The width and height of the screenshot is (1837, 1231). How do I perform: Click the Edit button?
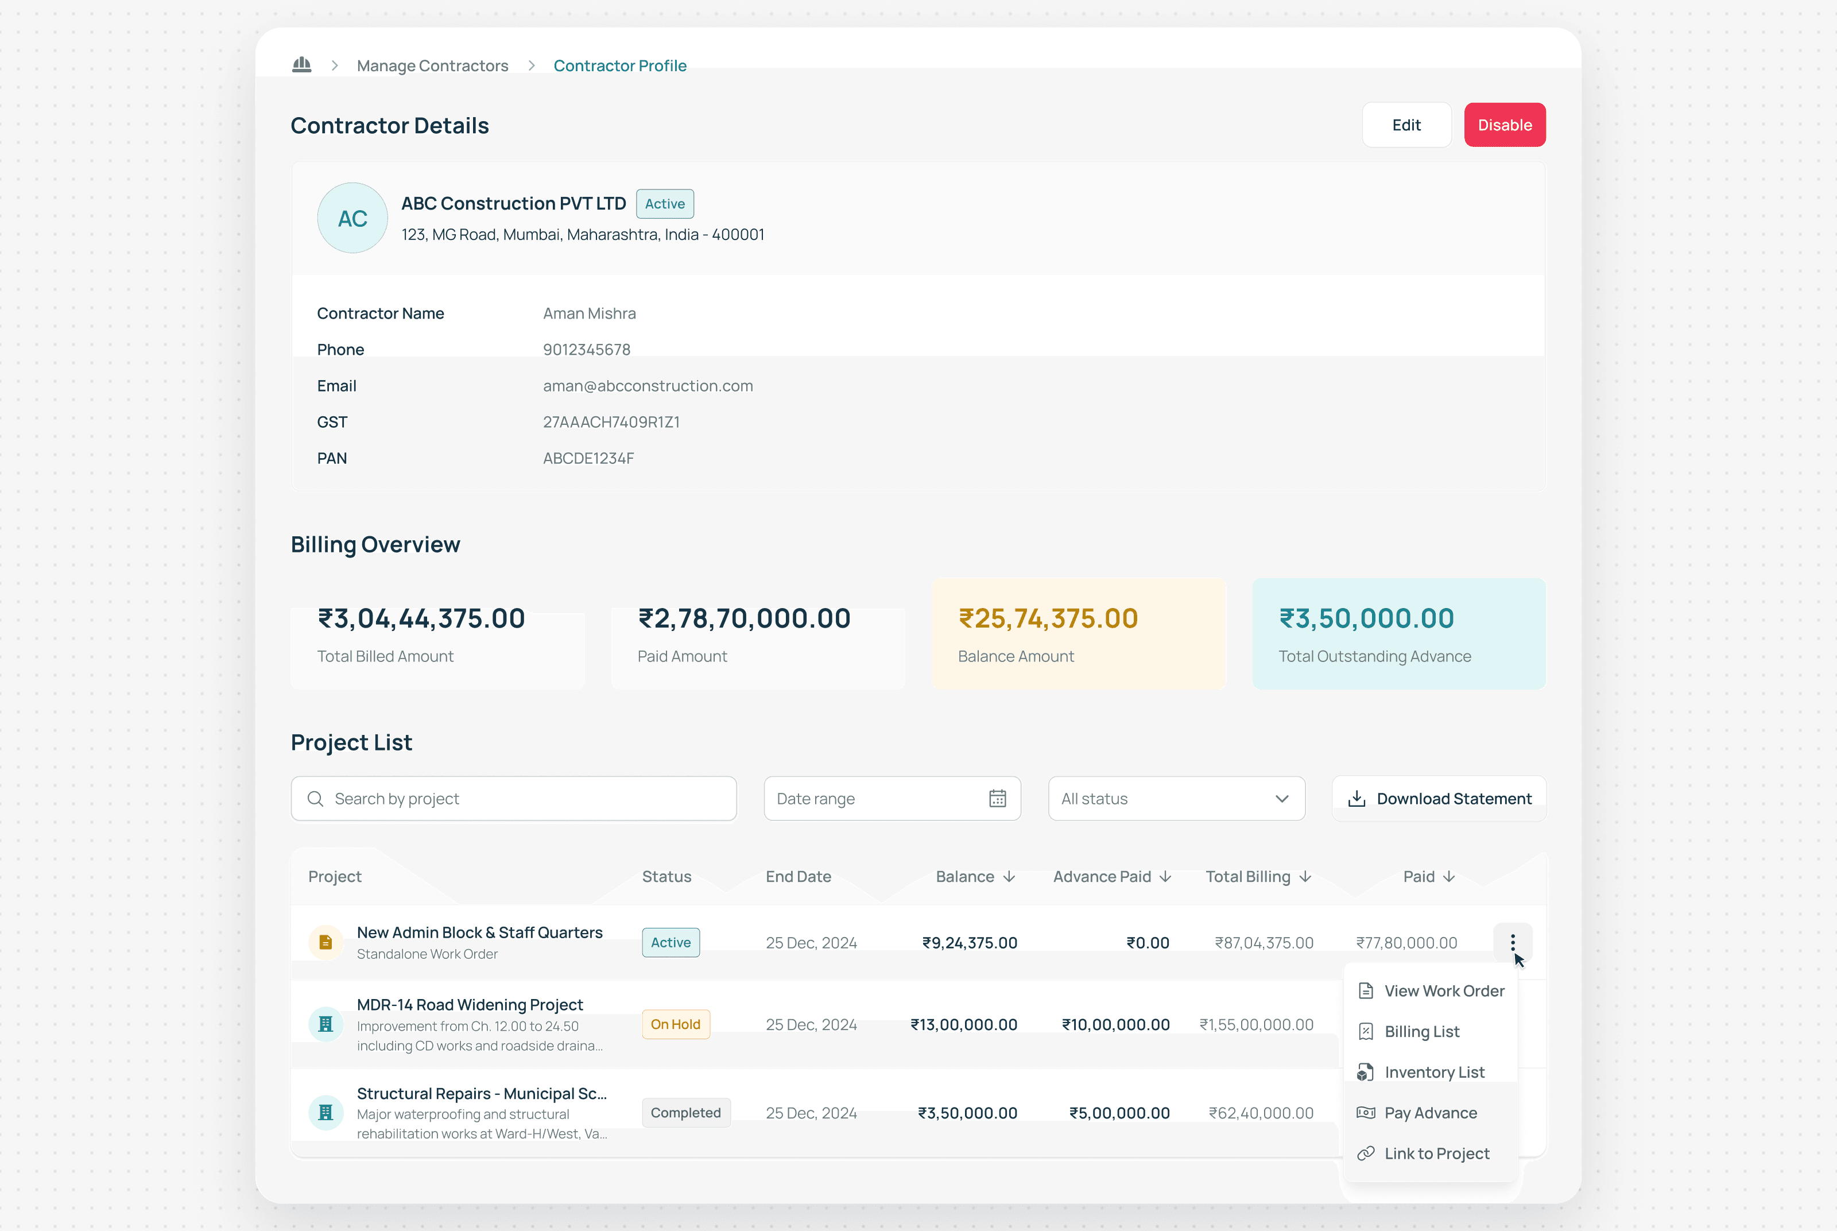click(x=1406, y=125)
